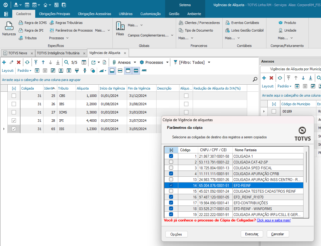Expand Processos dropdown arrow in toolbar
The image size is (321, 246).
[x=168, y=62]
